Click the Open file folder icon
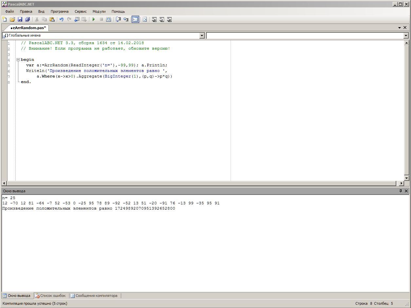 coord(12,20)
